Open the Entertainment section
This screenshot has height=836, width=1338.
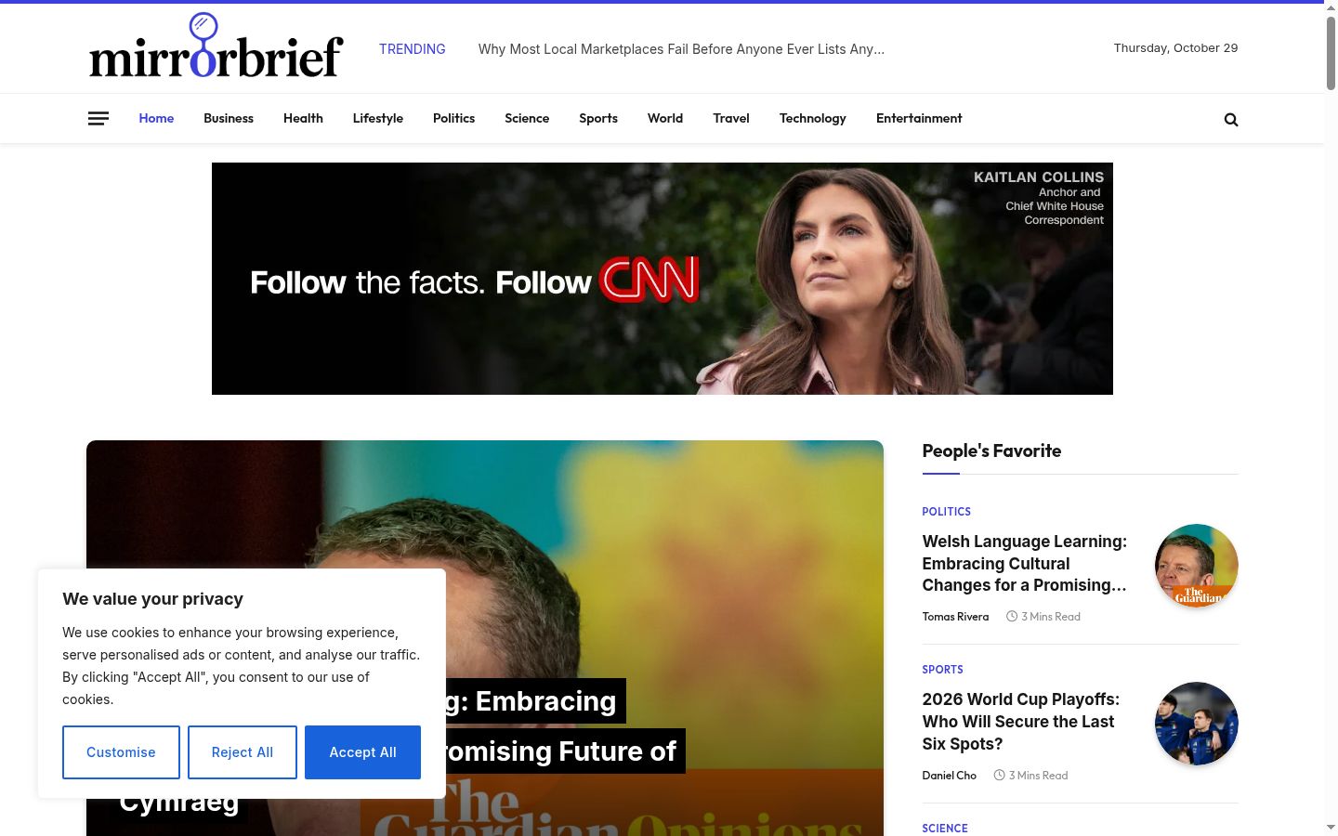pyautogui.click(x=919, y=118)
